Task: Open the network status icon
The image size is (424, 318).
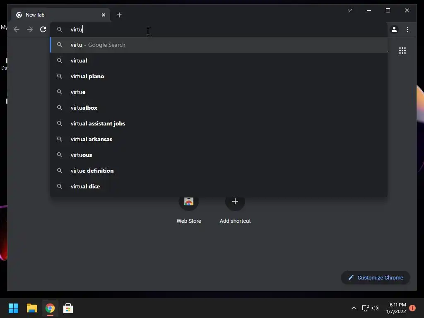Action: click(365, 308)
